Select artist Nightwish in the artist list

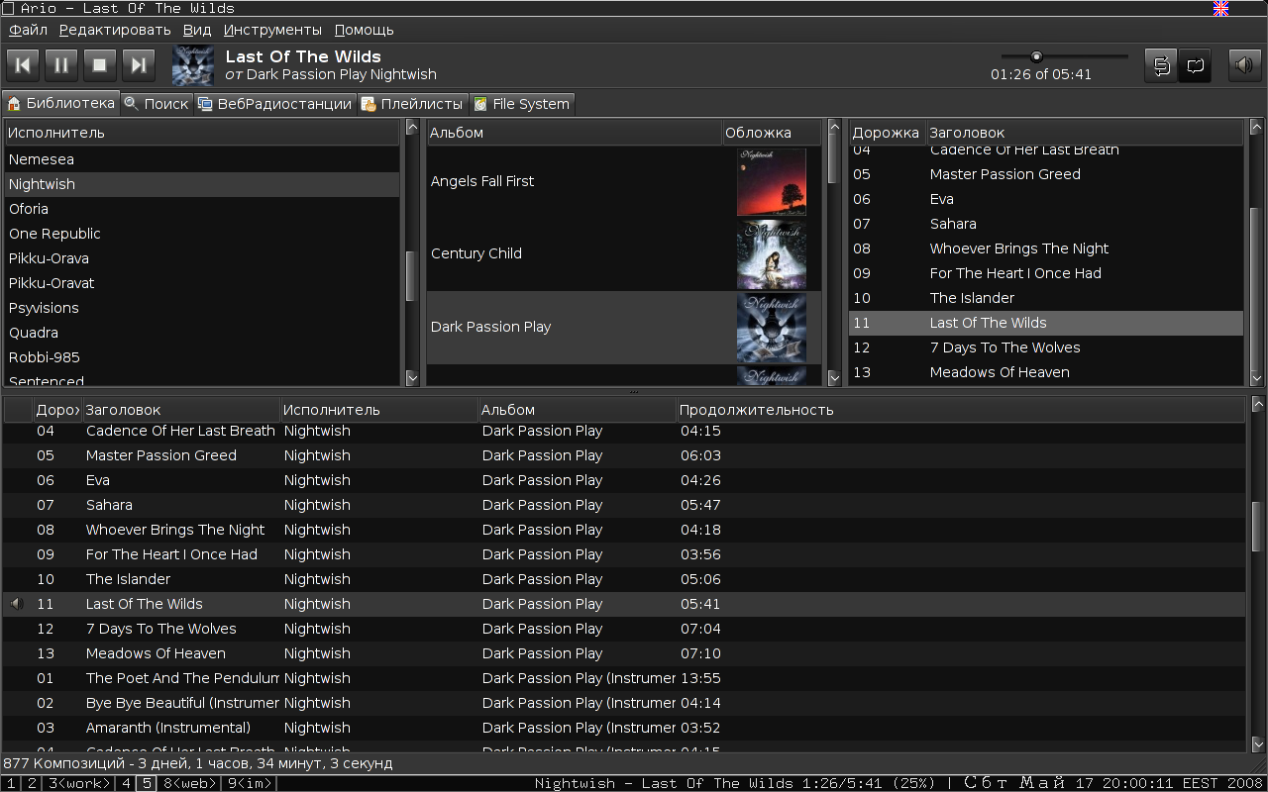(202, 184)
